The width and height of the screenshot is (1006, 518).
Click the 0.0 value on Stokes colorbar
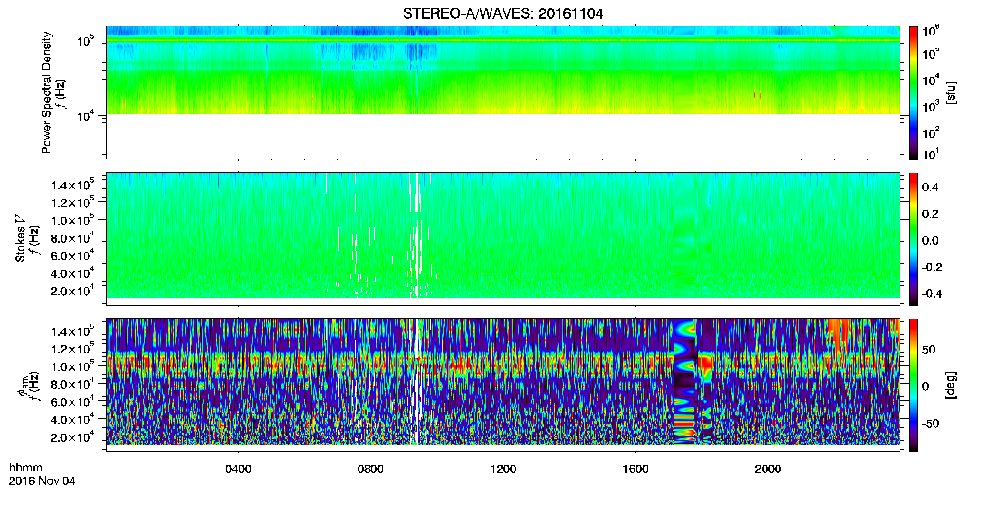[x=930, y=241]
